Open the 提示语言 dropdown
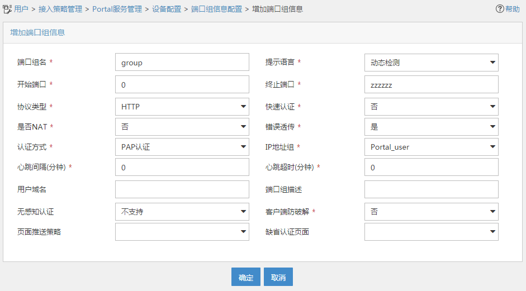This screenshot has height=291, width=526. pyautogui.click(x=431, y=63)
